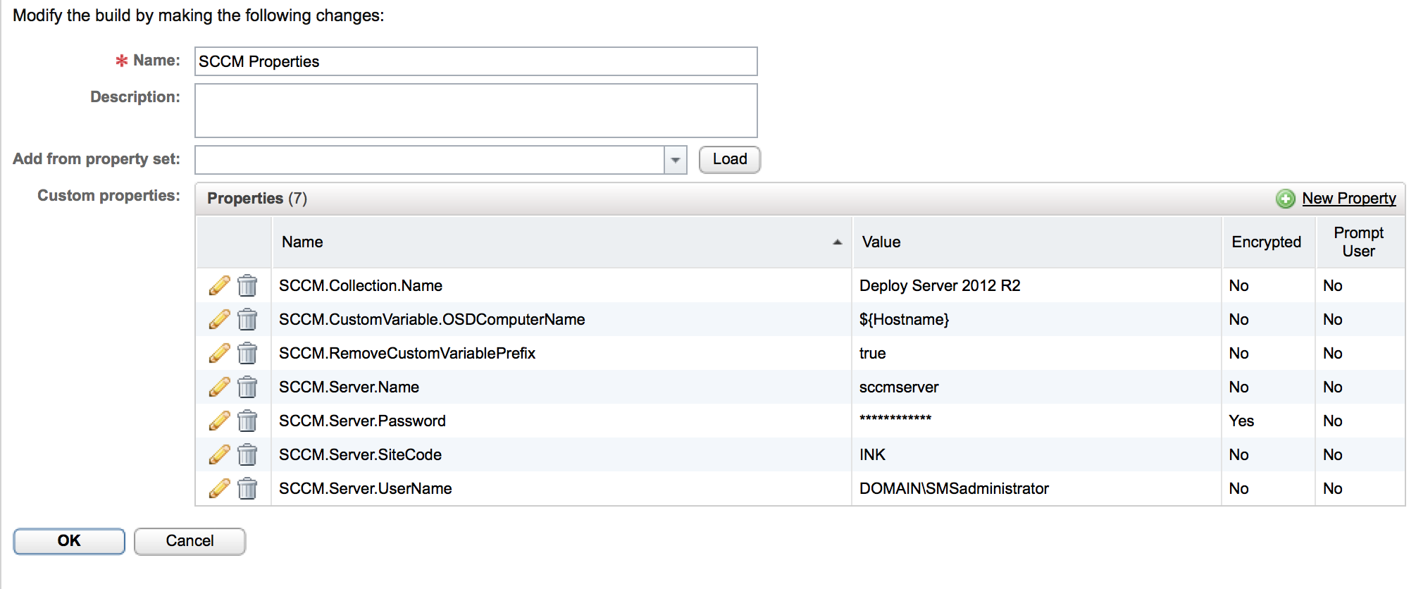Delete the SCCM.Server.Password property
The width and height of the screenshot is (1416, 589).
click(247, 421)
